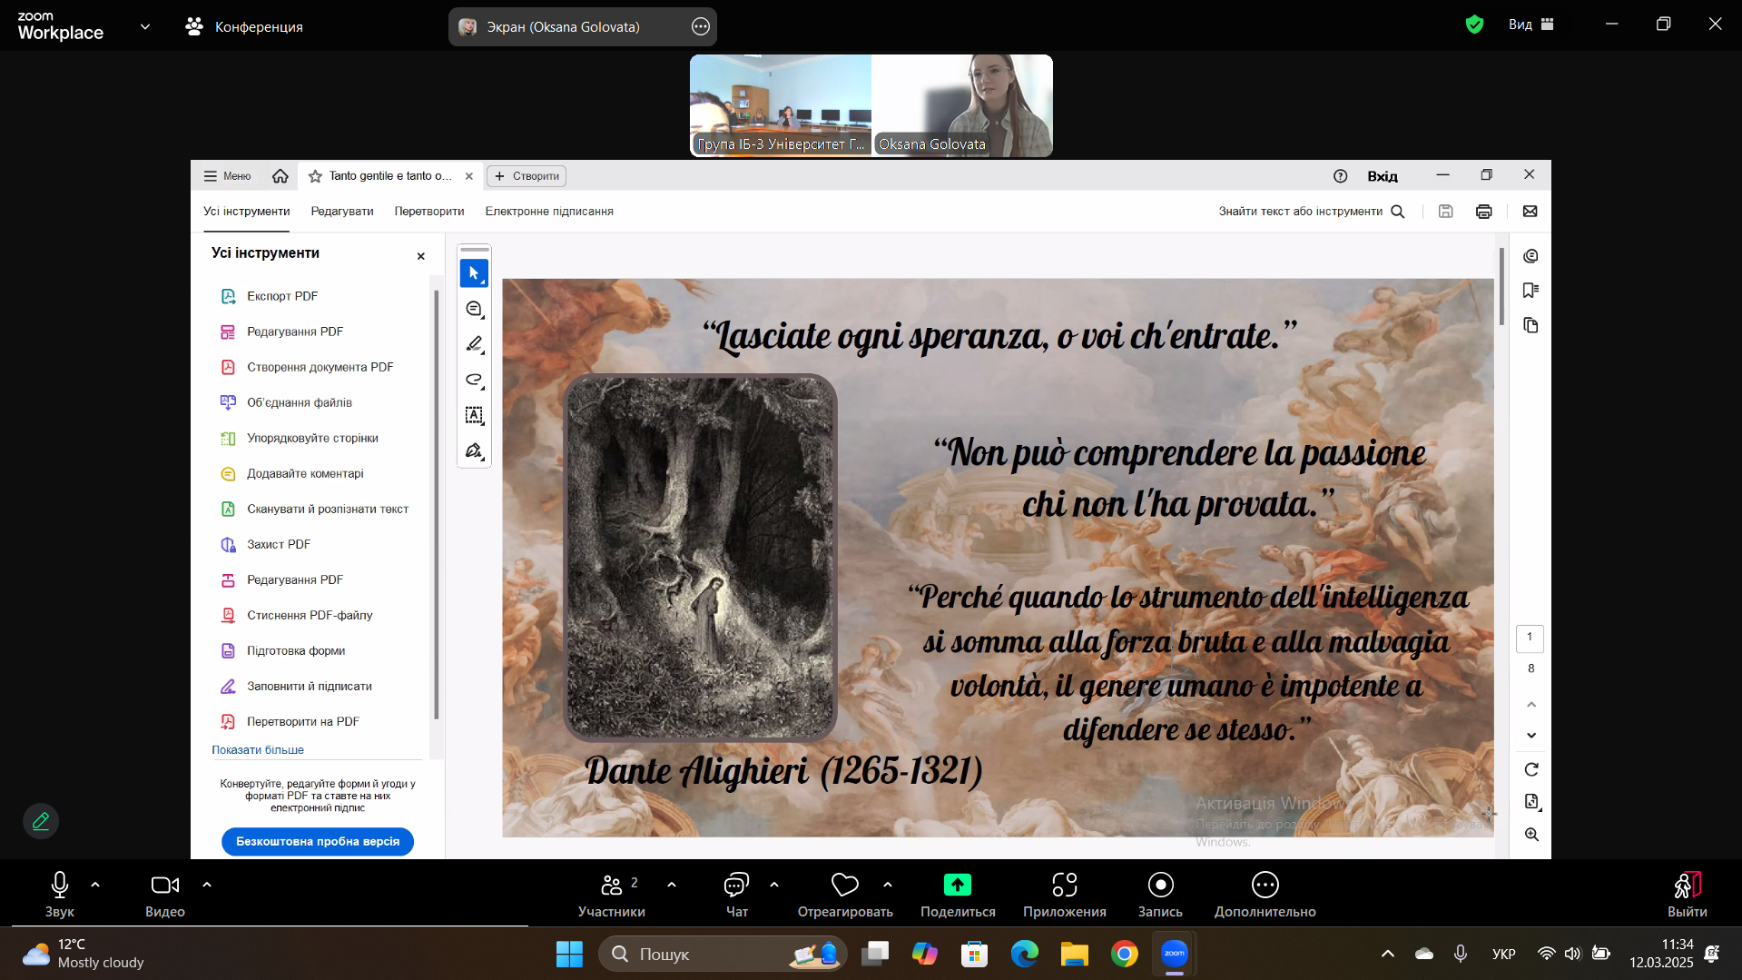Switch to the Редагувати tab

coord(342,212)
